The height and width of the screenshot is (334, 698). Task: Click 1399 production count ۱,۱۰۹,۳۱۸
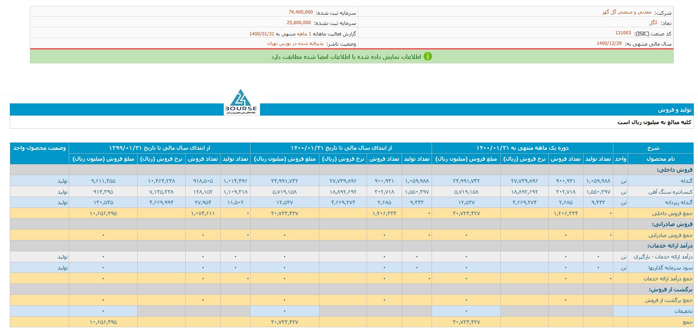coord(235,192)
